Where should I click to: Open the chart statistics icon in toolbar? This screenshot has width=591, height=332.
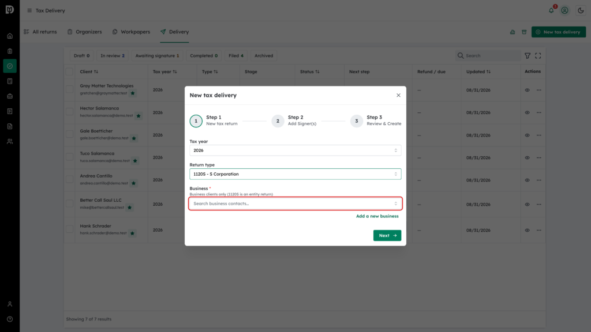pyautogui.click(x=513, y=32)
